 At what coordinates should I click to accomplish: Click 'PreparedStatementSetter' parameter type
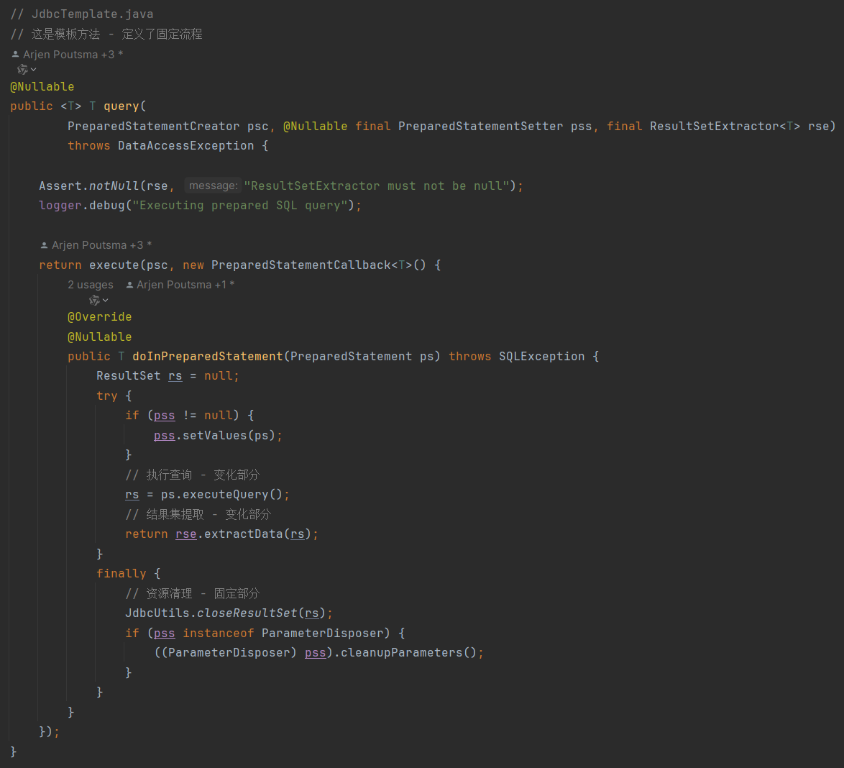(x=481, y=126)
